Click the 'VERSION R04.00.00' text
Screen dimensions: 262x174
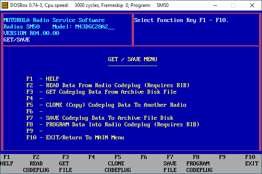click(x=31, y=33)
